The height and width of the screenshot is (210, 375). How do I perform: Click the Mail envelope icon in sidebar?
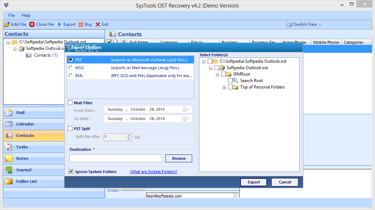pyautogui.click(x=9, y=113)
